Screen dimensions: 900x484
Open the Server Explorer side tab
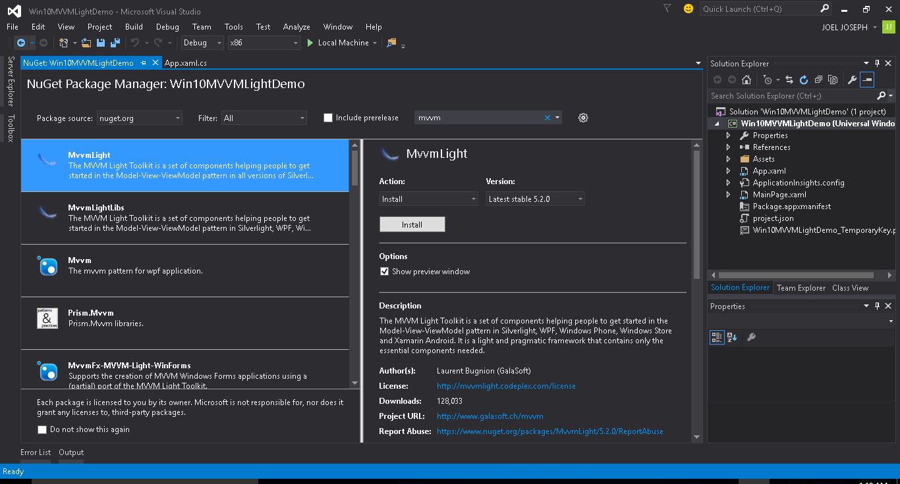(x=11, y=81)
